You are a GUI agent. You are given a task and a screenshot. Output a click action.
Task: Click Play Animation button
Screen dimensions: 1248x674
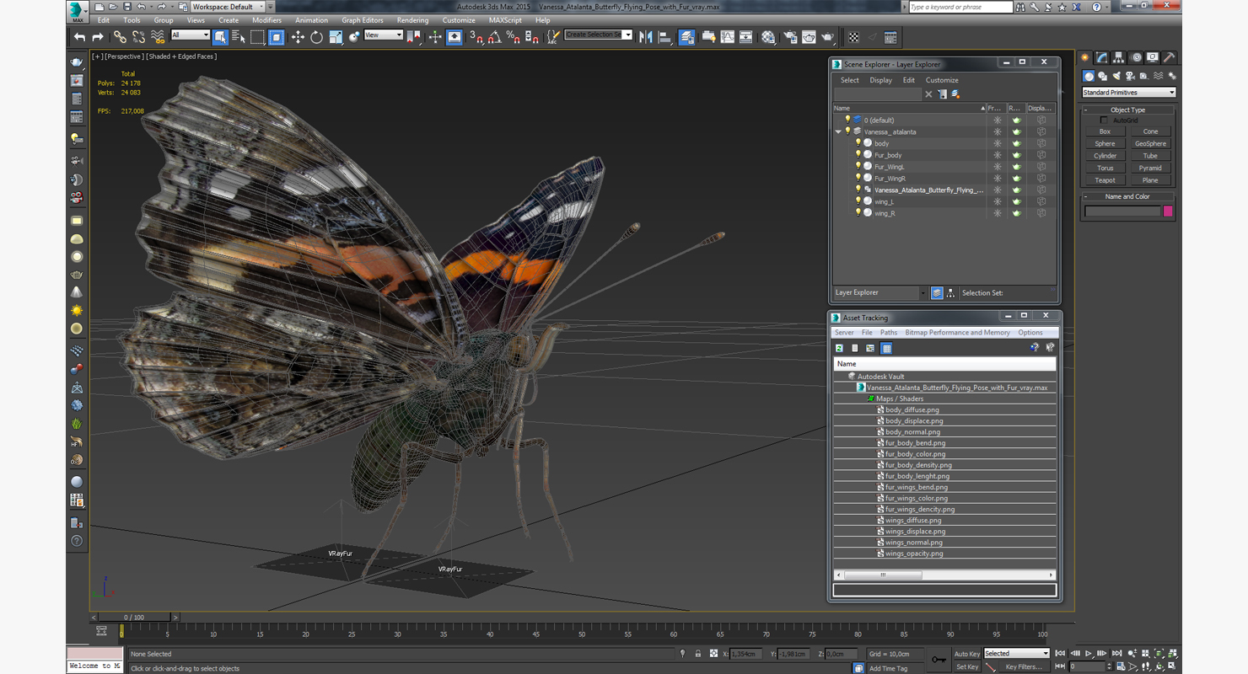pos(1089,654)
